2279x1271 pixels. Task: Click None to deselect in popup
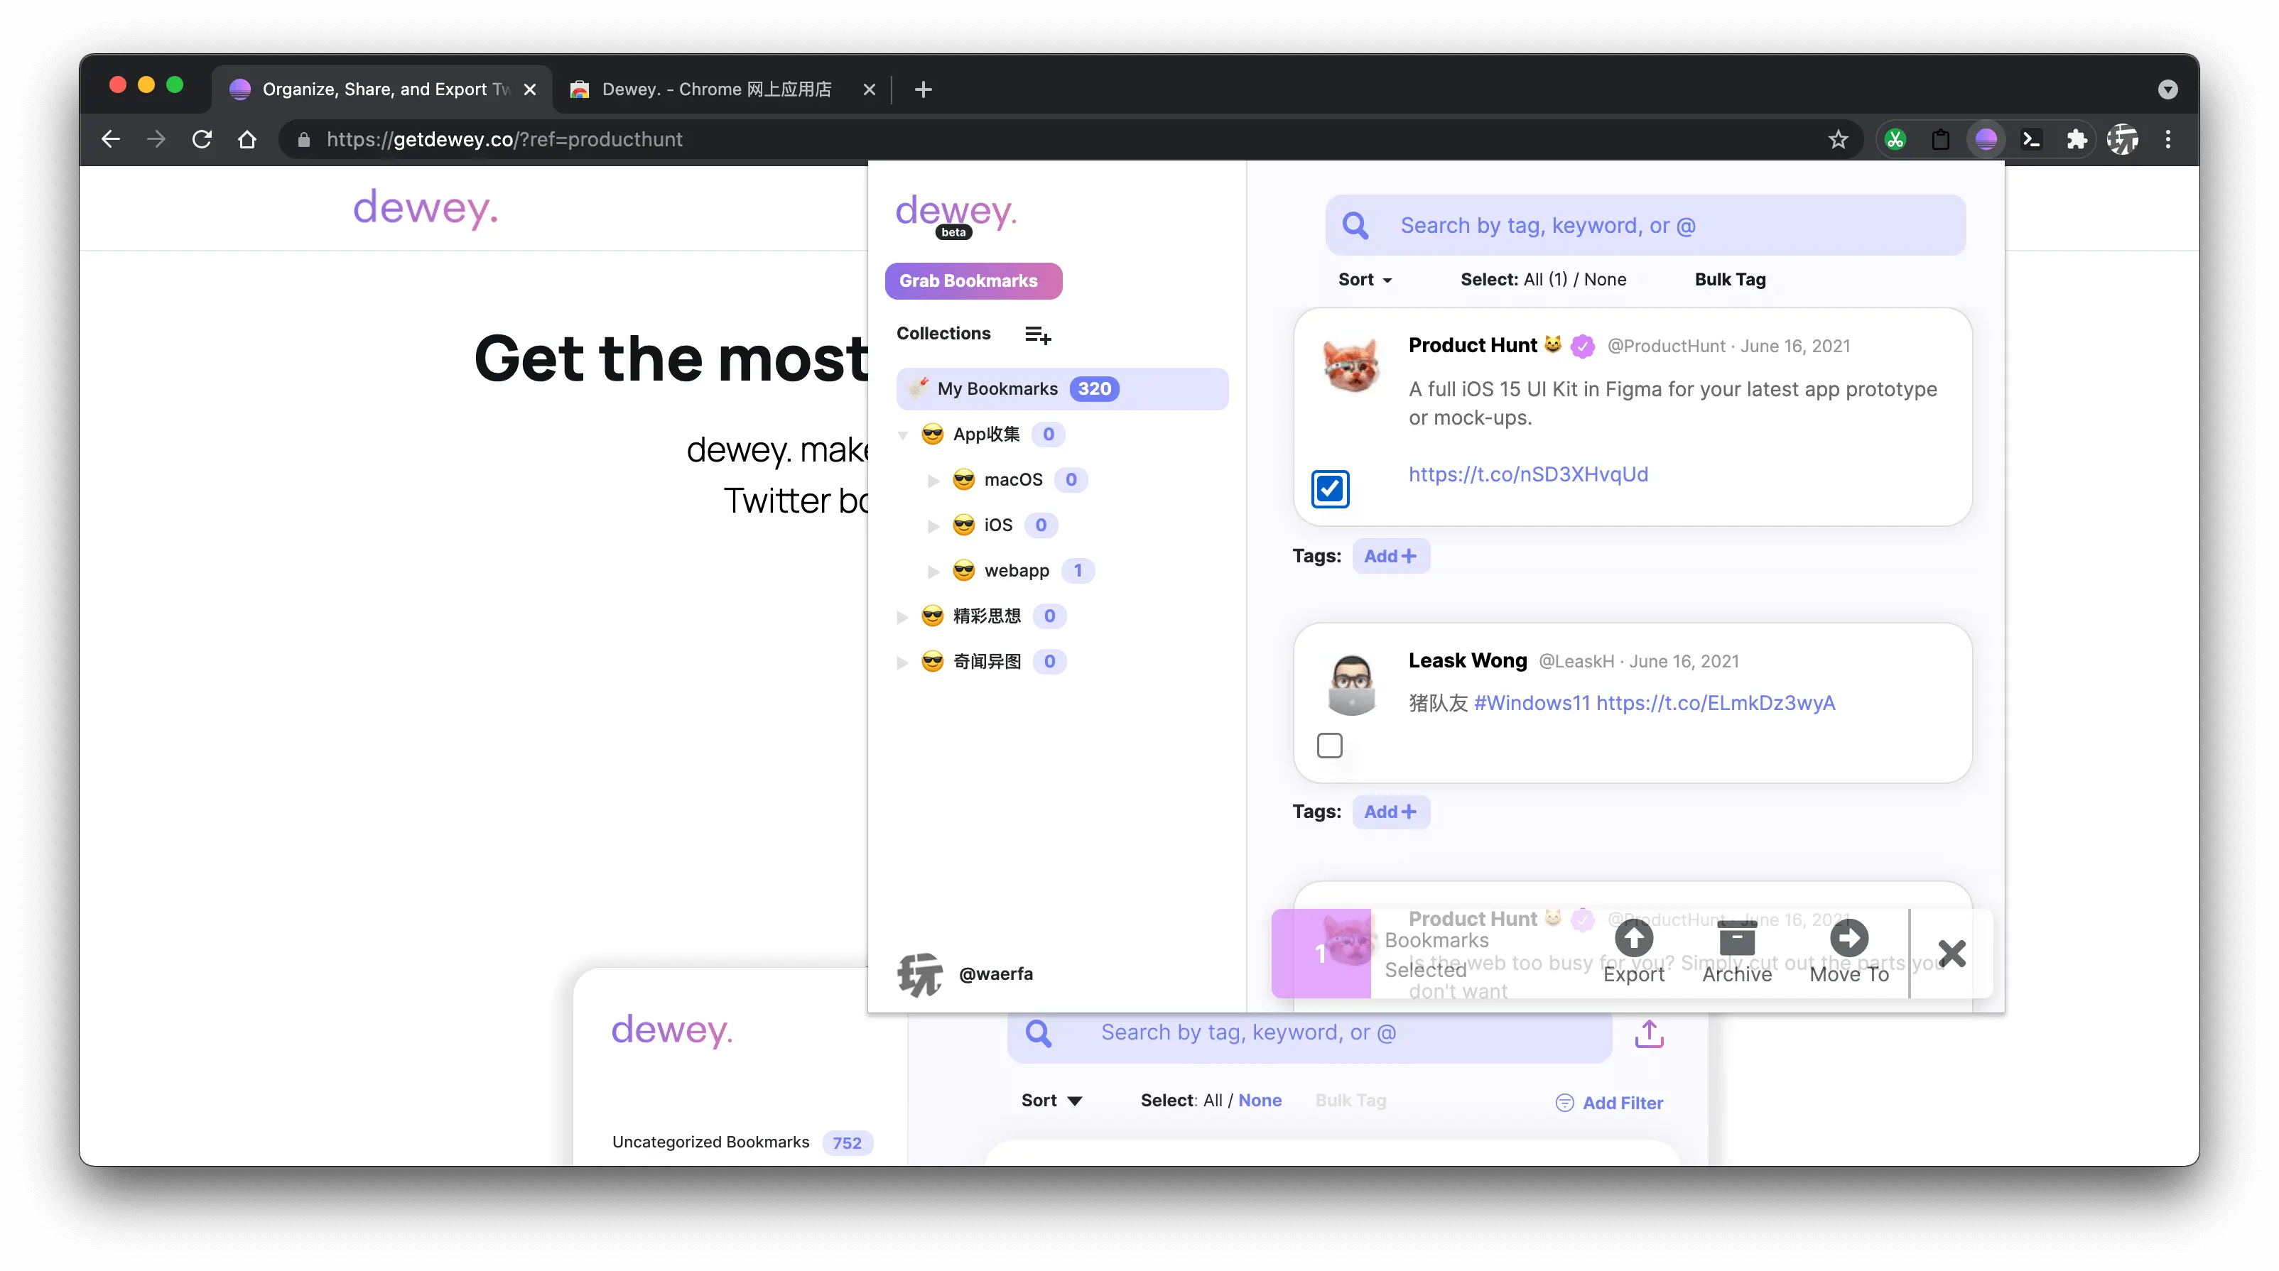coord(1604,280)
